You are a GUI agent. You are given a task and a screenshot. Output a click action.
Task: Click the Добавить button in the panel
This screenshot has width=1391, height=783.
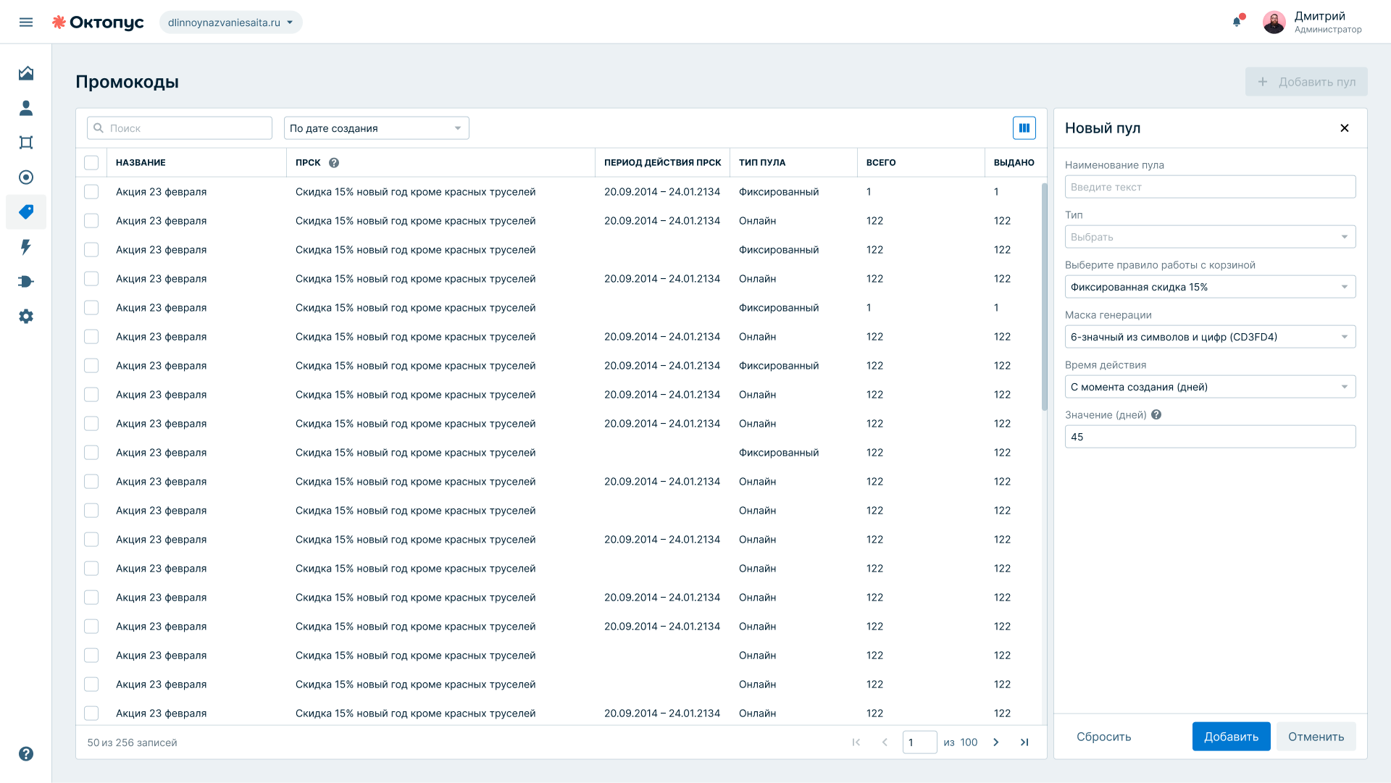click(x=1232, y=737)
